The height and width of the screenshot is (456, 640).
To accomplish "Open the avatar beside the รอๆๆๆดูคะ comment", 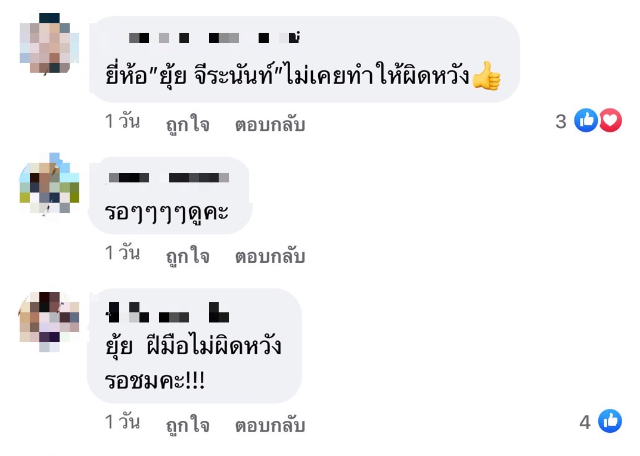I will (49, 183).
